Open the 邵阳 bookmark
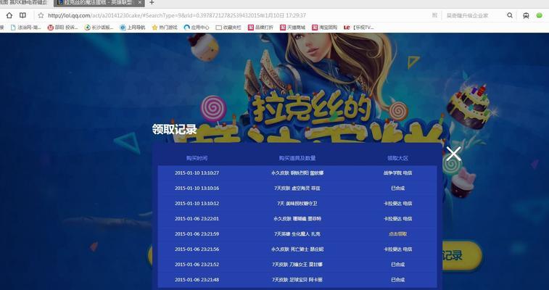Image resolution: width=549 pixels, height=290 pixels. 63,28
